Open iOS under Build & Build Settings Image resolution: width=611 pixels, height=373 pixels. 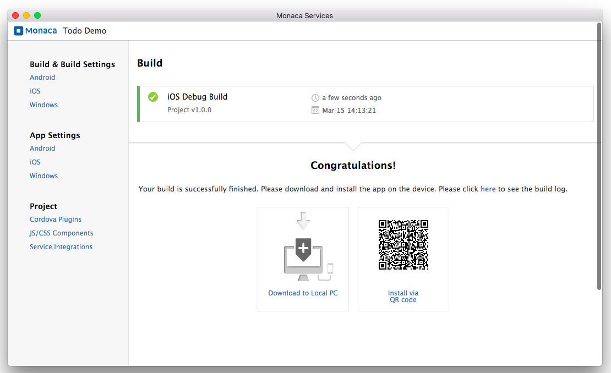click(35, 91)
